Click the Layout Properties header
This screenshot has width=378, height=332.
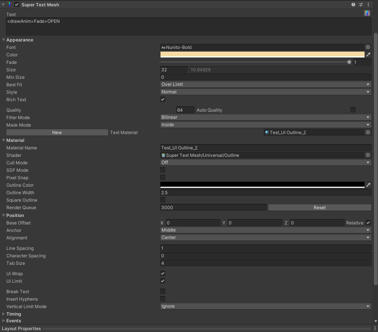coord(21,329)
